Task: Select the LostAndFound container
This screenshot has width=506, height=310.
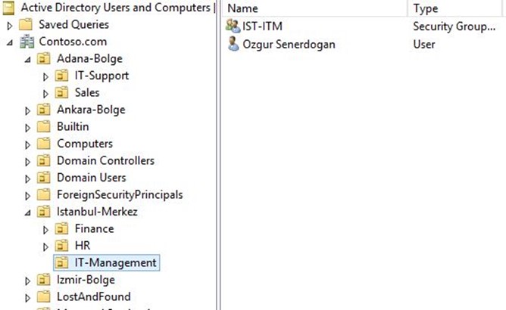Action: pos(94,296)
